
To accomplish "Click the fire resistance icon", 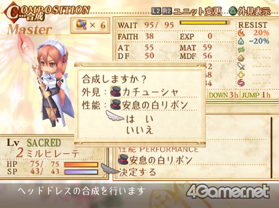I will pos(241,32).
